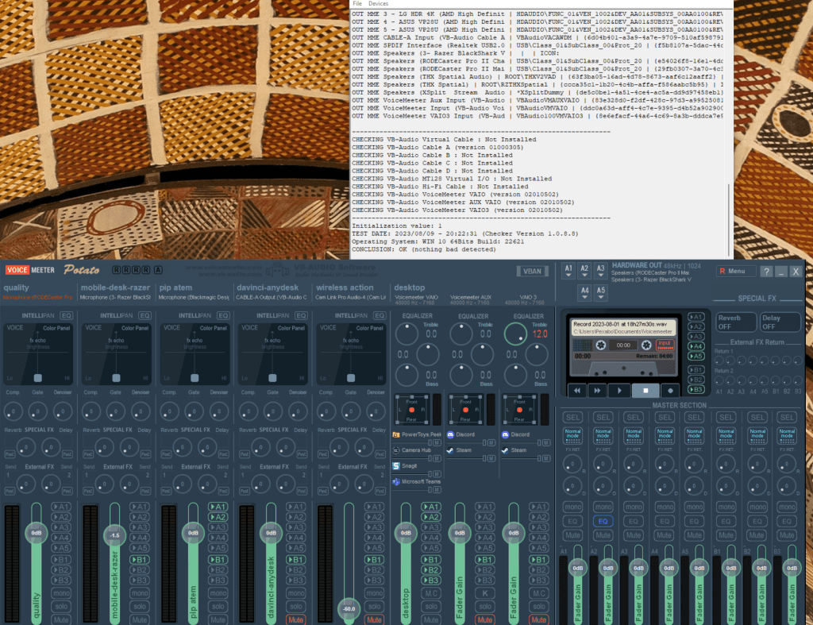This screenshot has width=813, height=625.
Task: Open the EQ of the quality strip
Action: click(x=67, y=315)
